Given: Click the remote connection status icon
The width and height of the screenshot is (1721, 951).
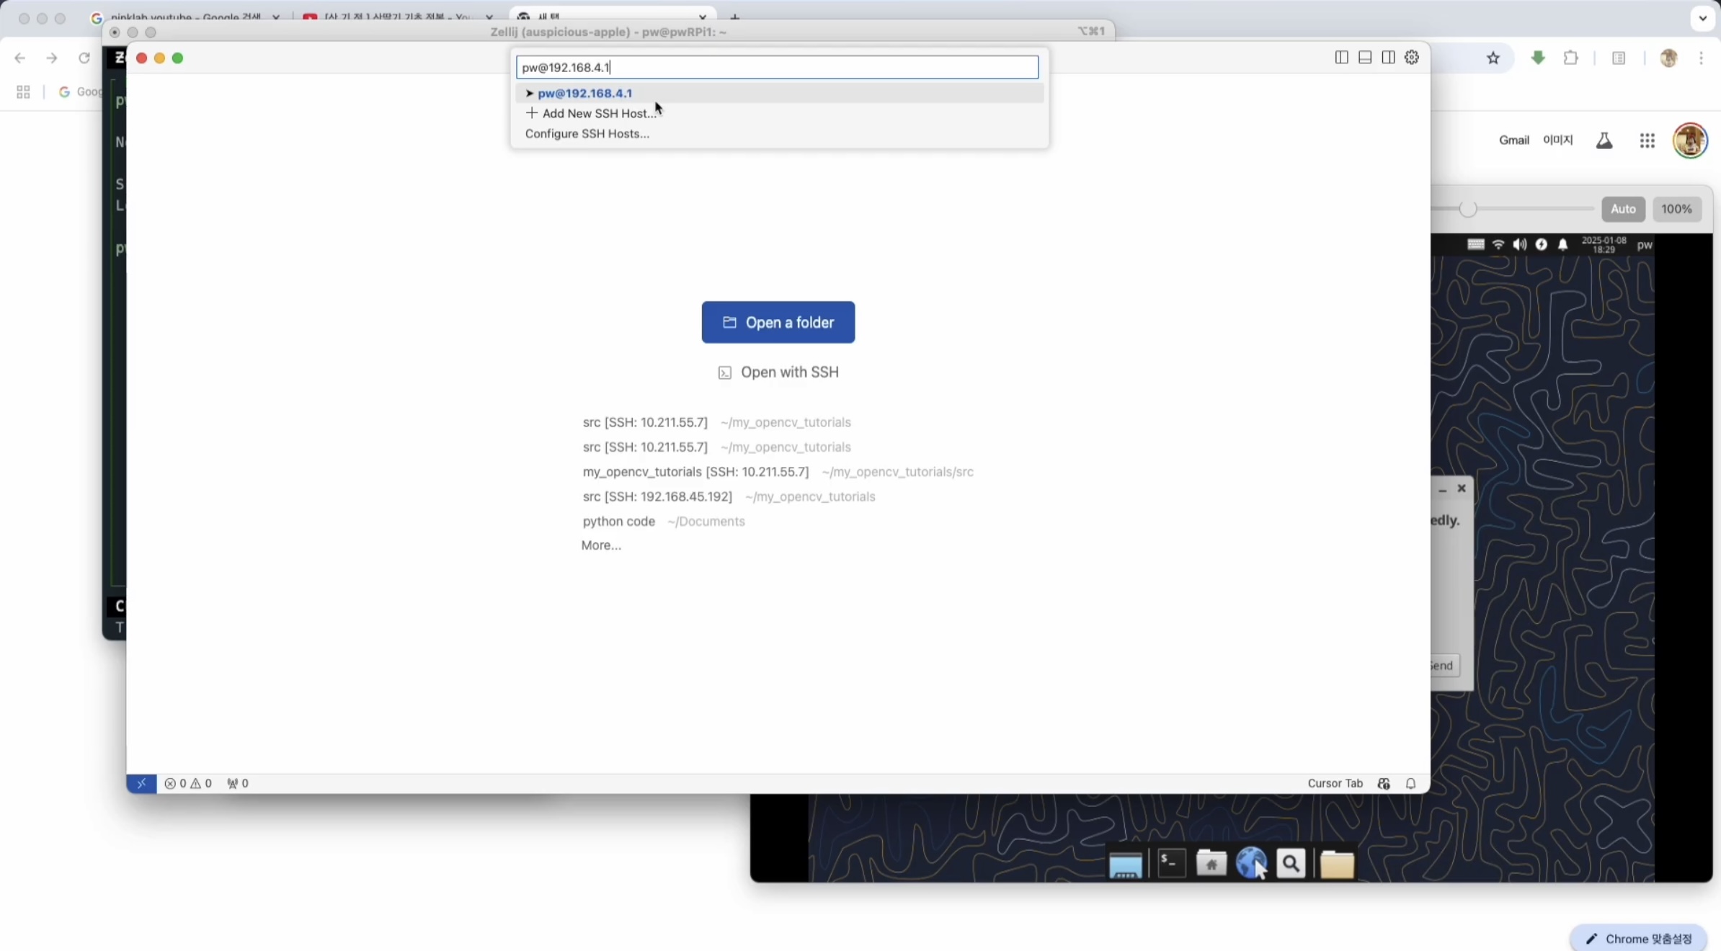Looking at the screenshot, I should pos(141,783).
